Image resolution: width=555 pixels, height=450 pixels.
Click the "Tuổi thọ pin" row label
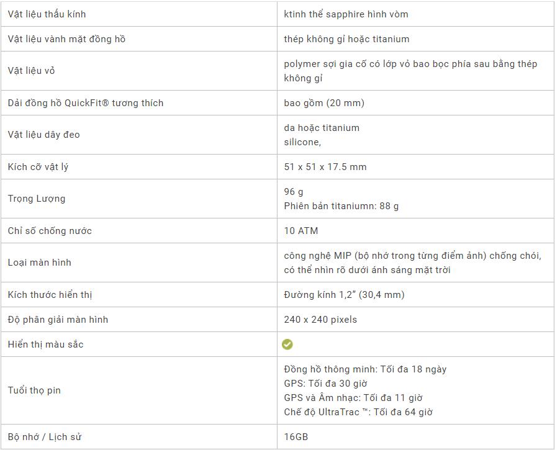click(x=34, y=390)
